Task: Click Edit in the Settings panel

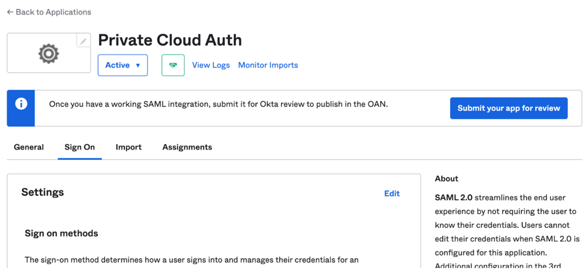Action: pos(392,193)
